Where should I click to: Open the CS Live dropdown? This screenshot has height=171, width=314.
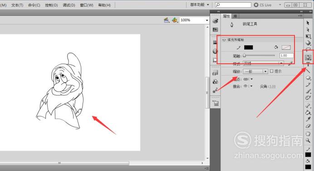pyautogui.click(x=280, y=5)
